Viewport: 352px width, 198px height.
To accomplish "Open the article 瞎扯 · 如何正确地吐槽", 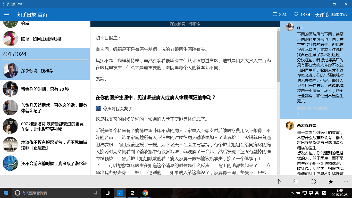I will (45, 39).
